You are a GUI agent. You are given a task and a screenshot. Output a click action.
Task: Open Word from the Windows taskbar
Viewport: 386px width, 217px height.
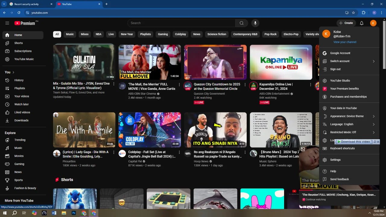coord(54,213)
